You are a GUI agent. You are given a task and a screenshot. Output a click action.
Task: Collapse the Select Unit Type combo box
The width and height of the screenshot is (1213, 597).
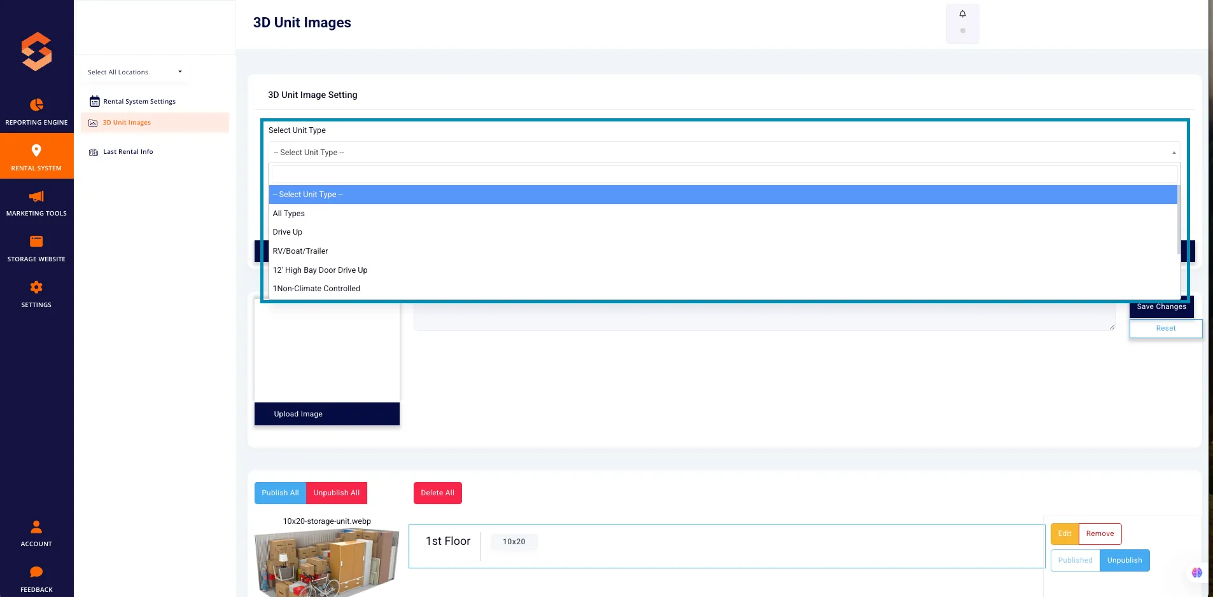point(724,153)
